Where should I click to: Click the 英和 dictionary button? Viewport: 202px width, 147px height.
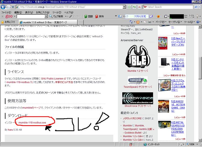pyautogui.click(x=100, y=16)
